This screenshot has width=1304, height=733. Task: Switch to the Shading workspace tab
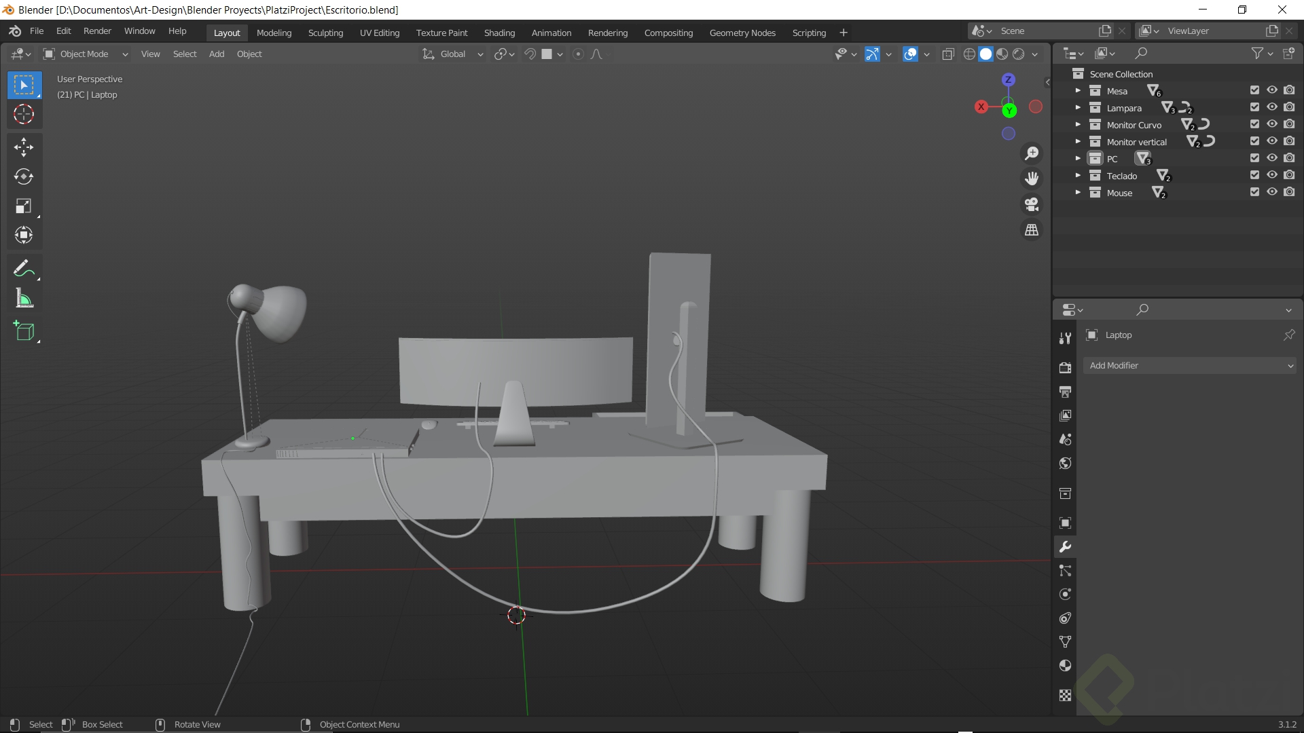pos(499,33)
